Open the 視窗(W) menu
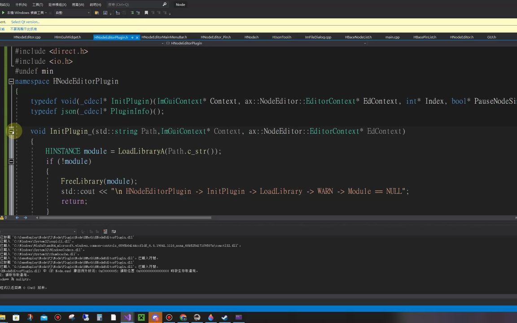The width and height of the screenshot is (517, 323). 78,4
